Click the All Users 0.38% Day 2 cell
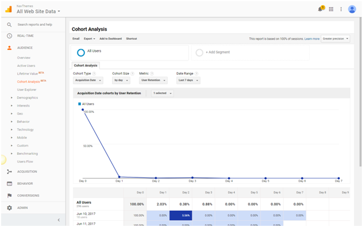 pyautogui.click(x=181, y=204)
